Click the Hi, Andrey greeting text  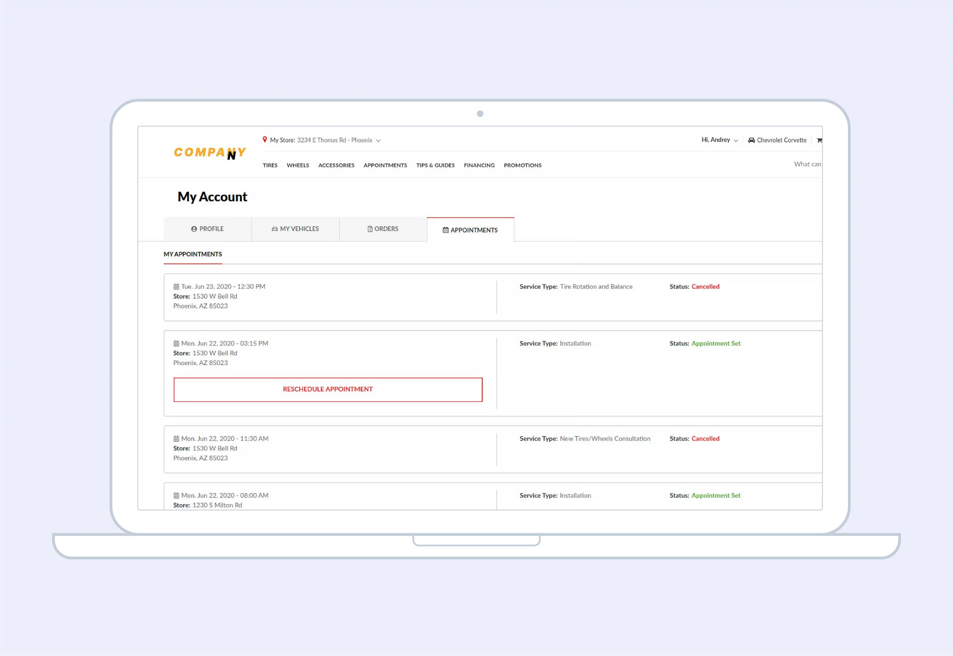(716, 140)
